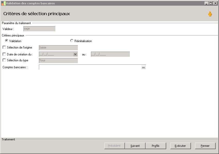Maximize the Validation des comptes bancaires window
The image size is (219, 154).
211,3
